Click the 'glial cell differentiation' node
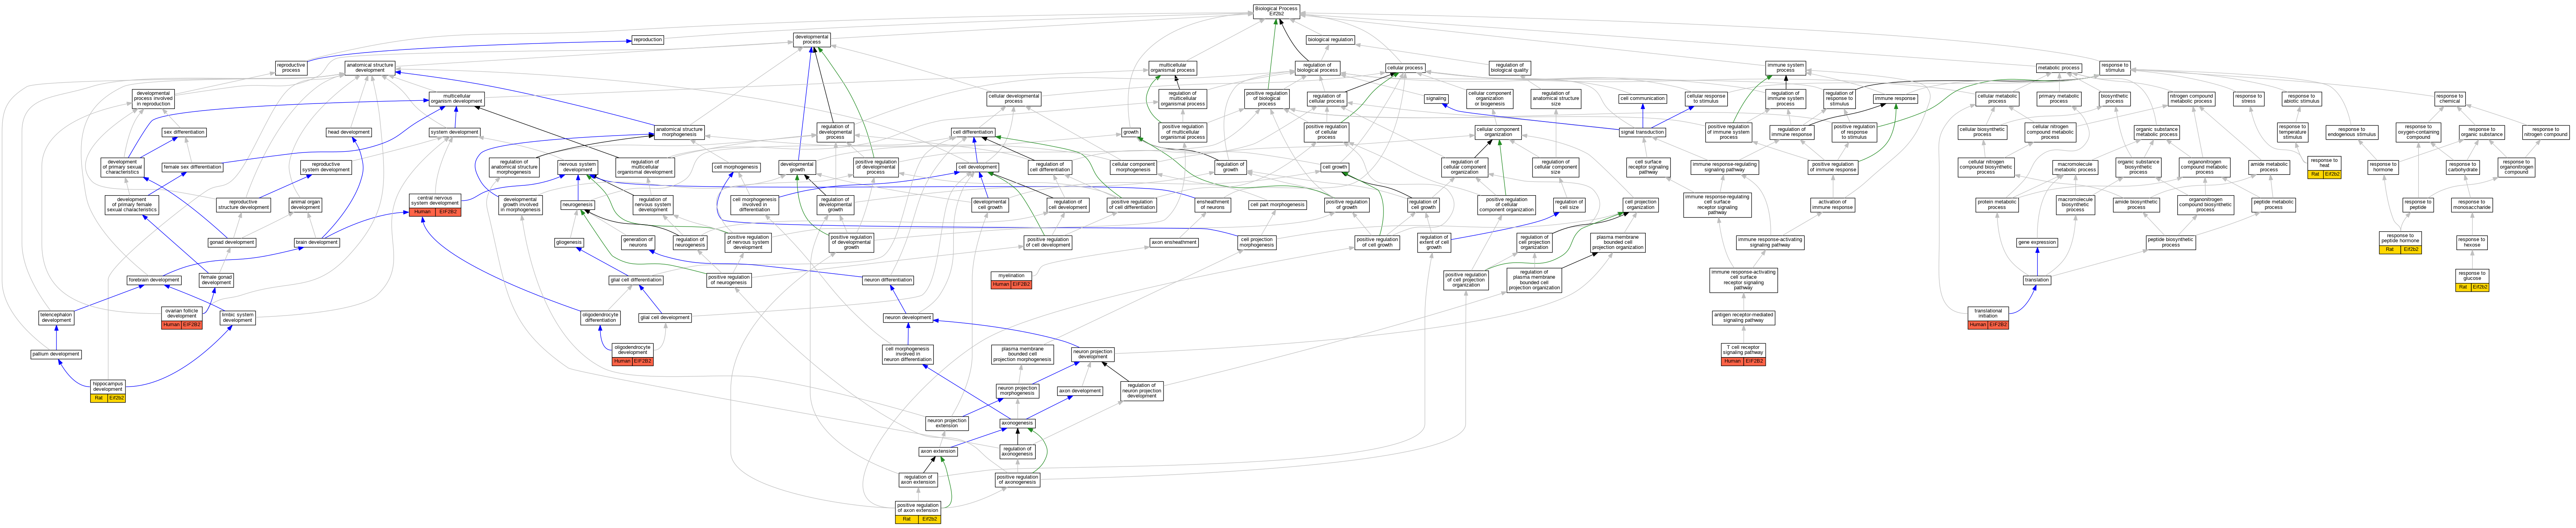2576x528 pixels. point(636,280)
